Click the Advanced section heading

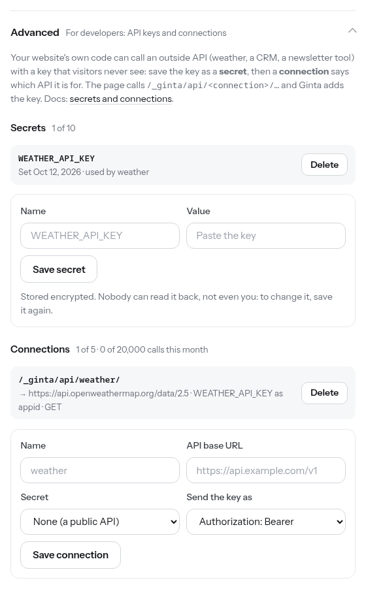click(x=35, y=33)
